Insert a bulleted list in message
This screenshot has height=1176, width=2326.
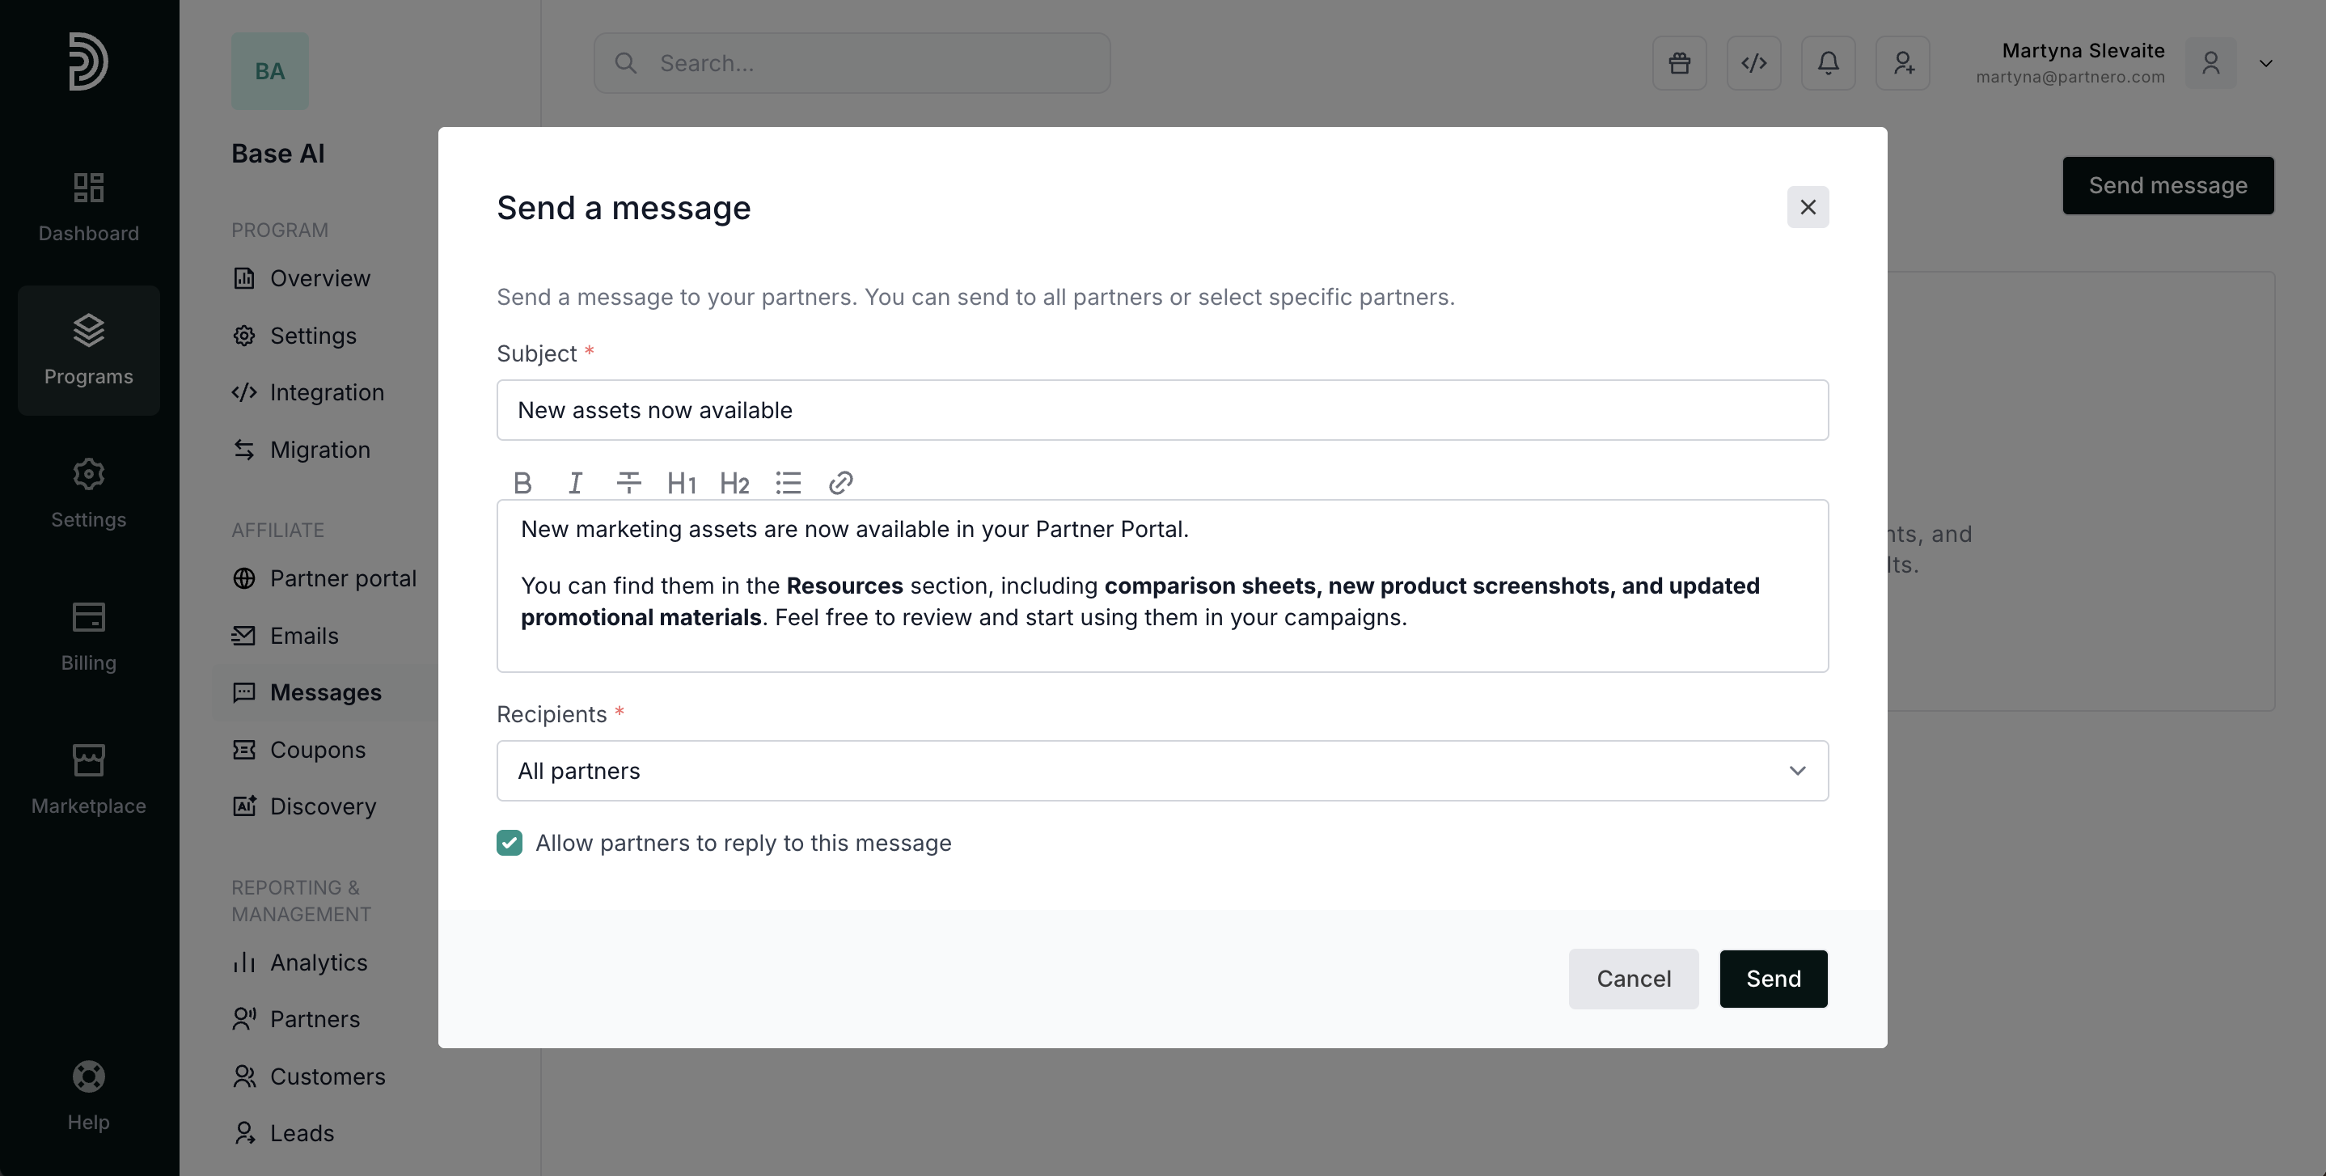pyautogui.click(x=788, y=483)
